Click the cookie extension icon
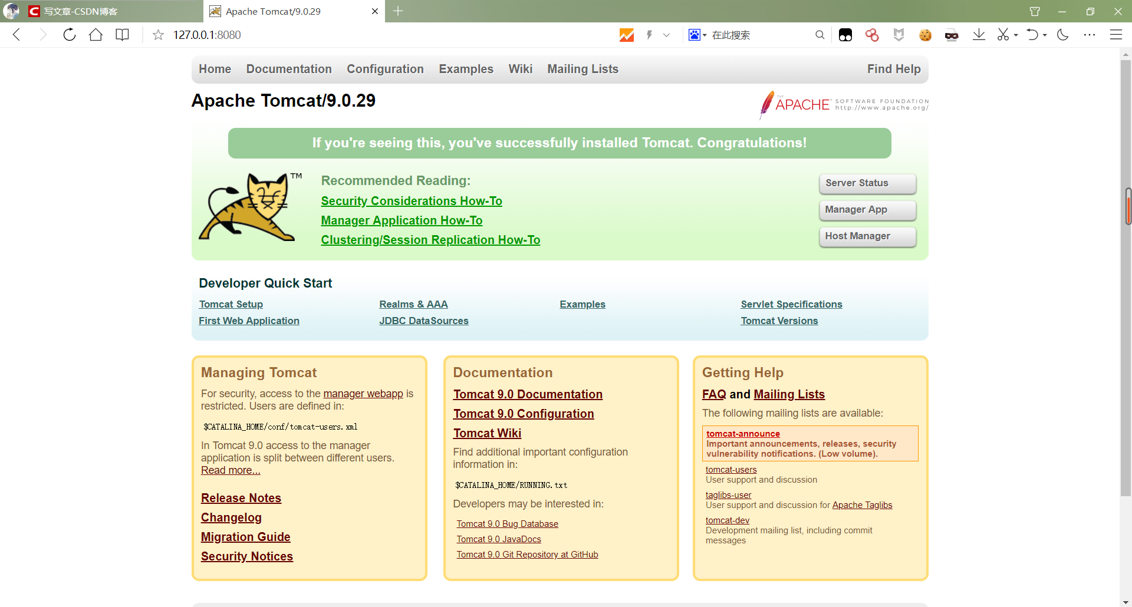This screenshot has height=607, width=1132. coord(925,35)
